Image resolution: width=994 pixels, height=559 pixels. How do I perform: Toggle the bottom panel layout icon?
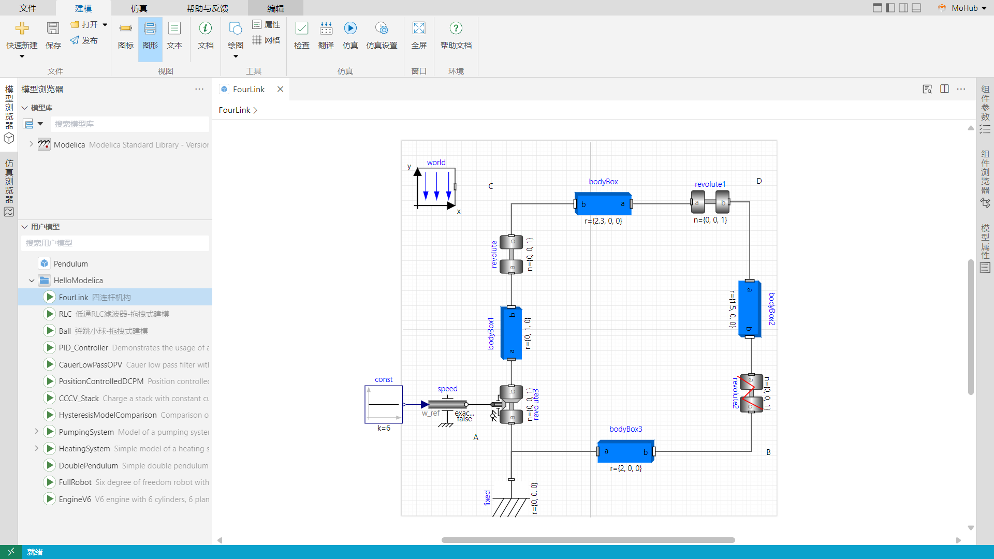coord(916,8)
